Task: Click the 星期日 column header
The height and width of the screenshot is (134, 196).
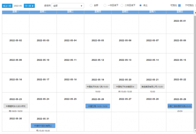Action: click(180, 12)
